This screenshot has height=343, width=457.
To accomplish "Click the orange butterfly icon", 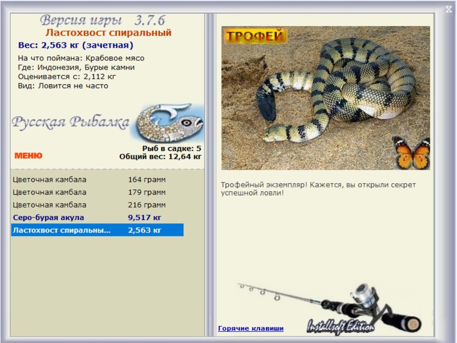I will [411, 153].
